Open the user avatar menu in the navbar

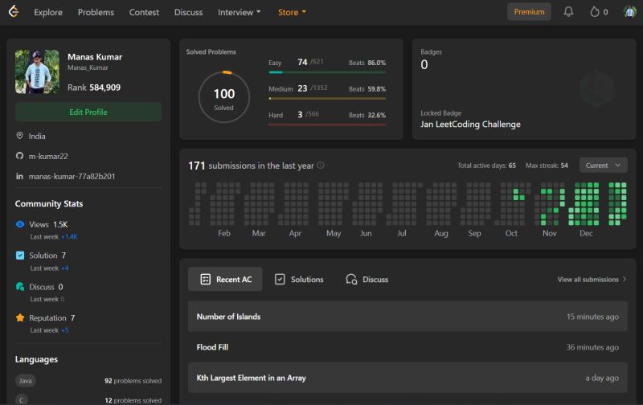tap(629, 11)
